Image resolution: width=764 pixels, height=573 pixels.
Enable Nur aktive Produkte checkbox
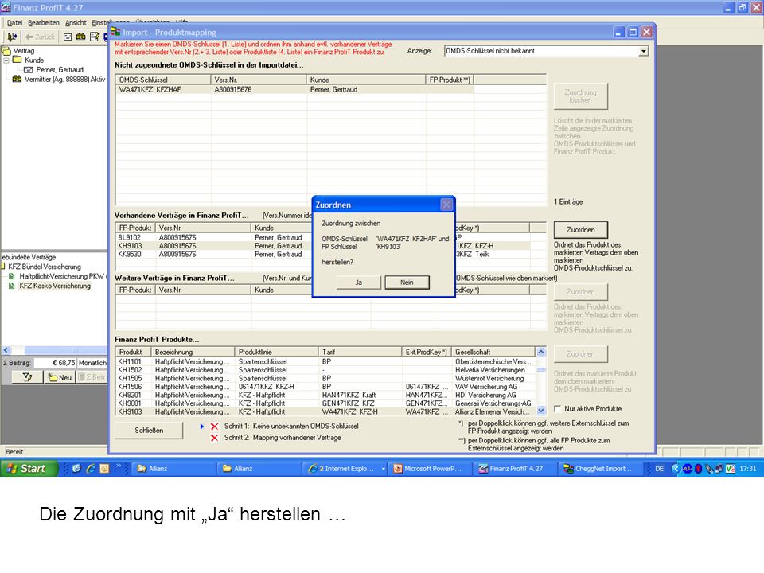[558, 409]
